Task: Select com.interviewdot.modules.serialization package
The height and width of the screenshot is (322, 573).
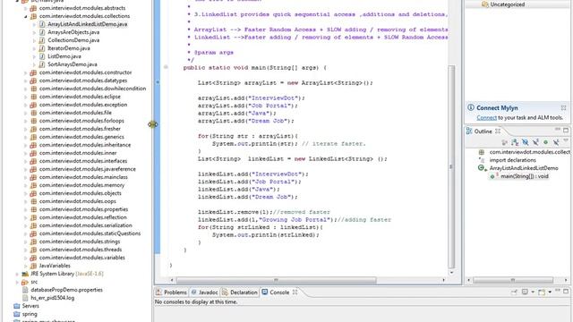Action: tap(86, 225)
